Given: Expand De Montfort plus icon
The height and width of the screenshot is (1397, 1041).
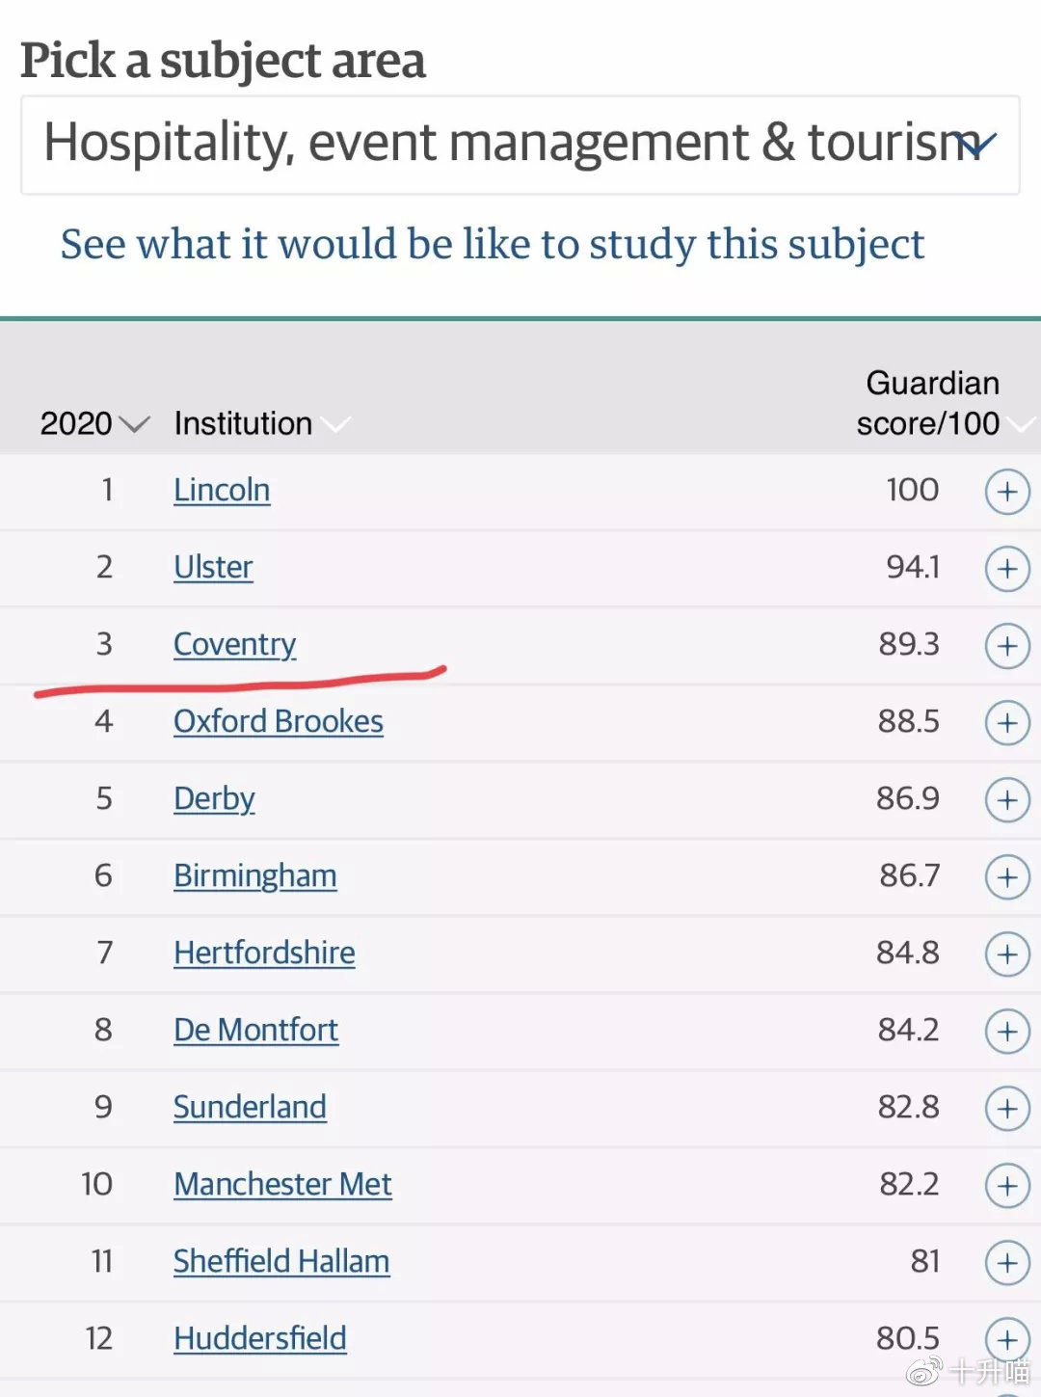Looking at the screenshot, I should 1007,1032.
